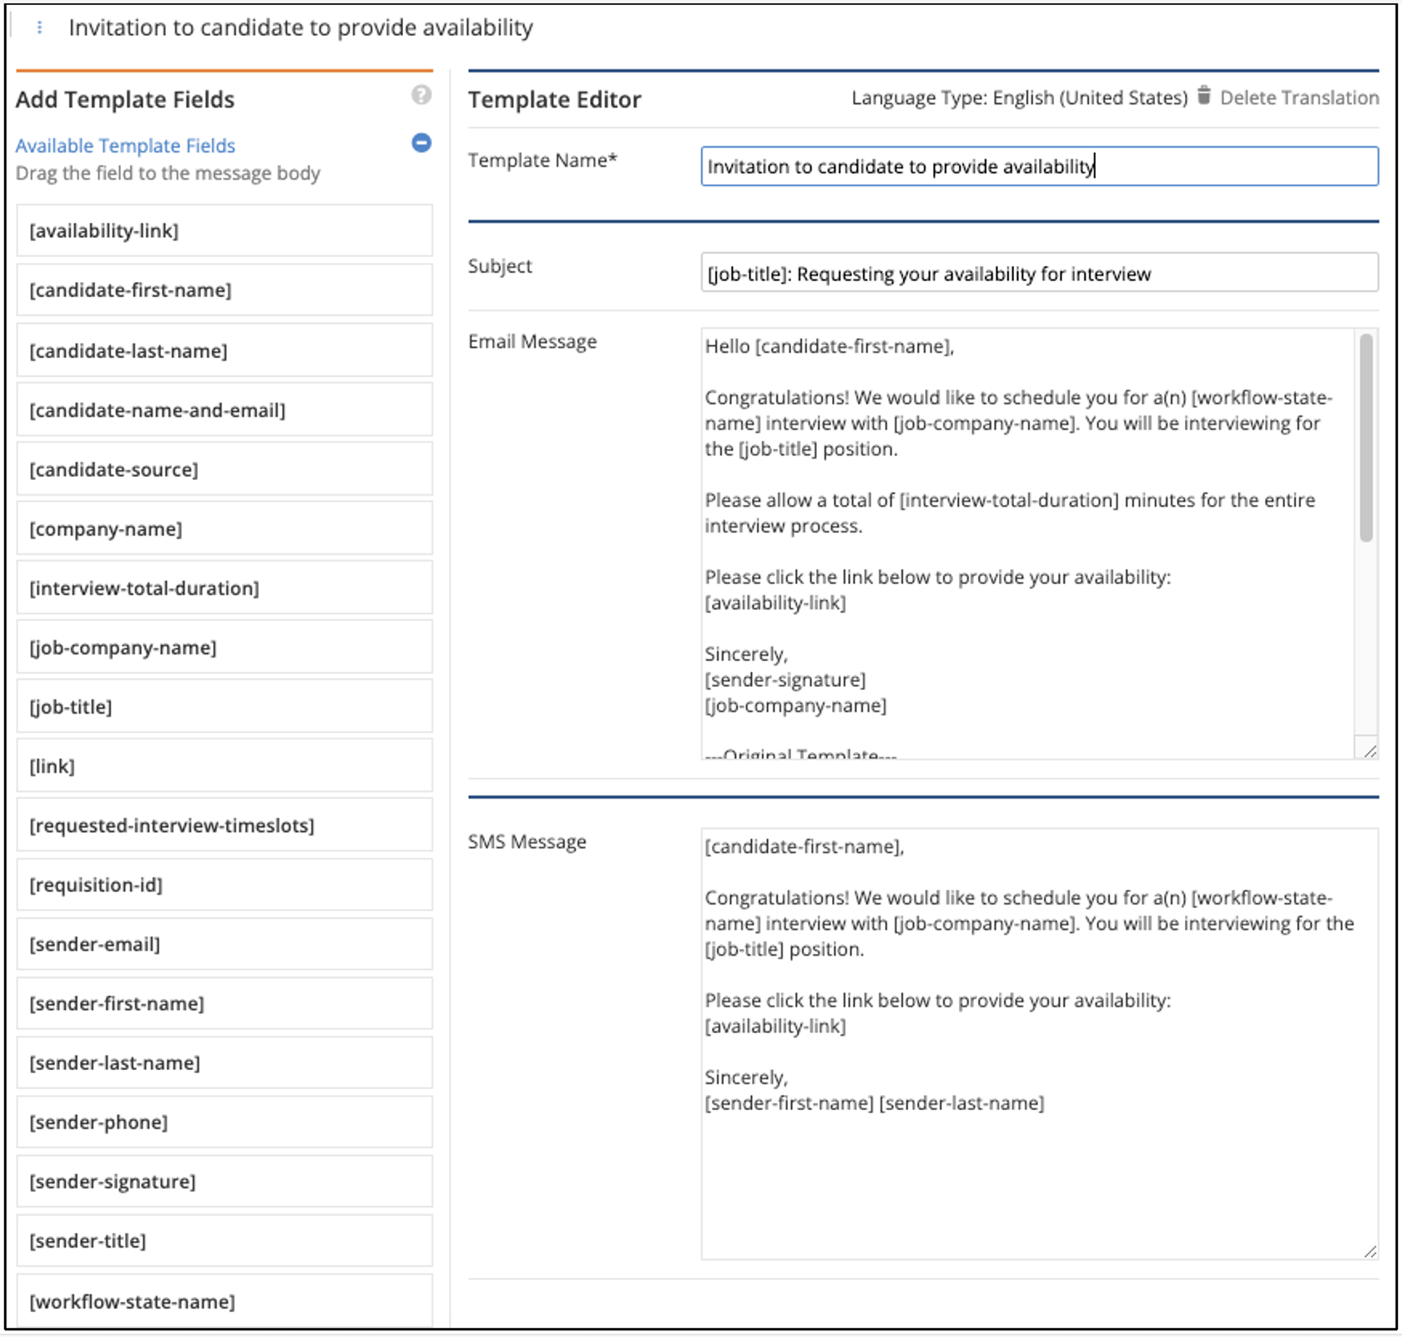Select the [candidate-source] field
The width and height of the screenshot is (1402, 1337).
click(x=224, y=469)
